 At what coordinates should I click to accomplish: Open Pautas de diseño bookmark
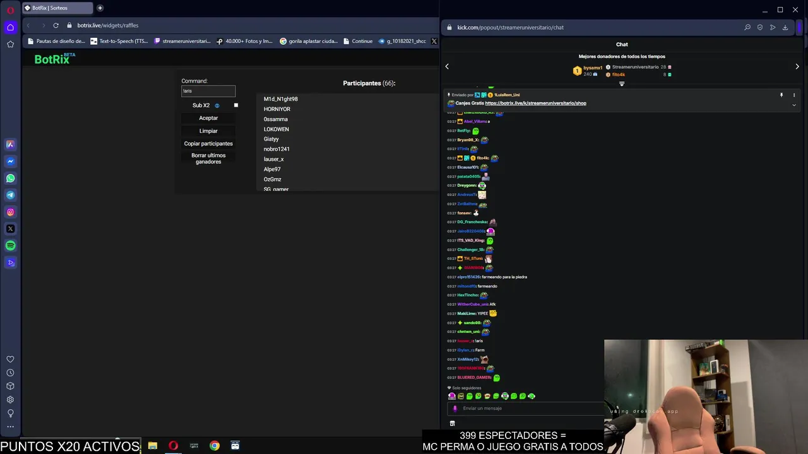[x=56, y=41]
